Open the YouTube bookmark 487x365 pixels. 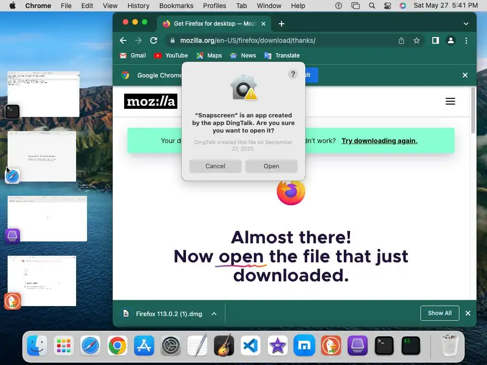pyautogui.click(x=171, y=56)
